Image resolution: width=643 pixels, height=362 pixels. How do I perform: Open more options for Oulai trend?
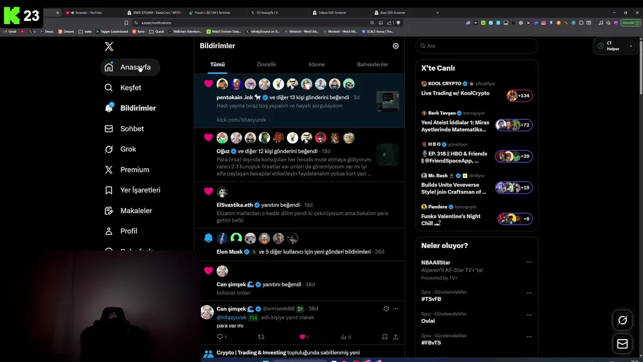point(529,315)
